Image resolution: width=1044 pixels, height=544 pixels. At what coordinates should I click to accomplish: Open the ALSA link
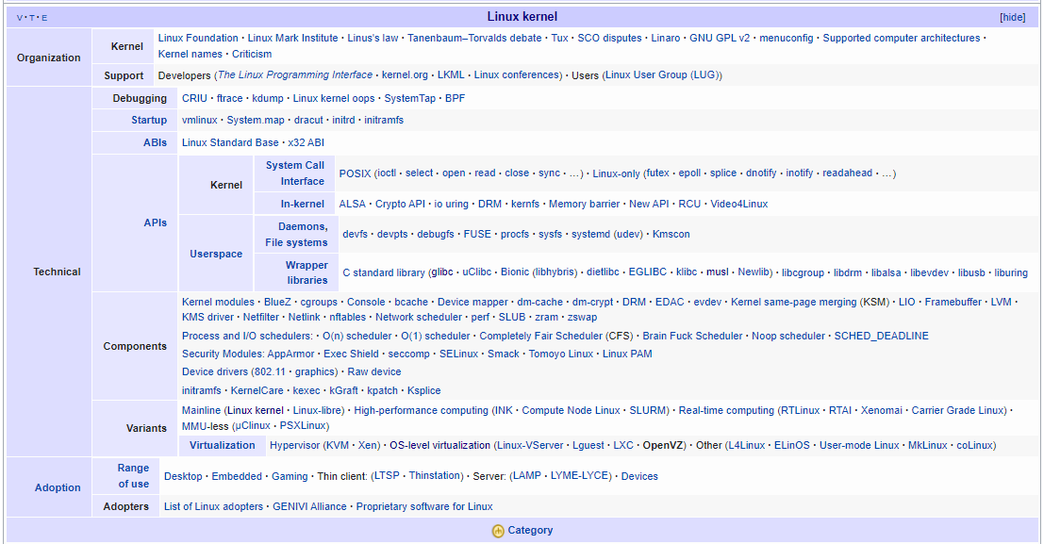tap(352, 204)
